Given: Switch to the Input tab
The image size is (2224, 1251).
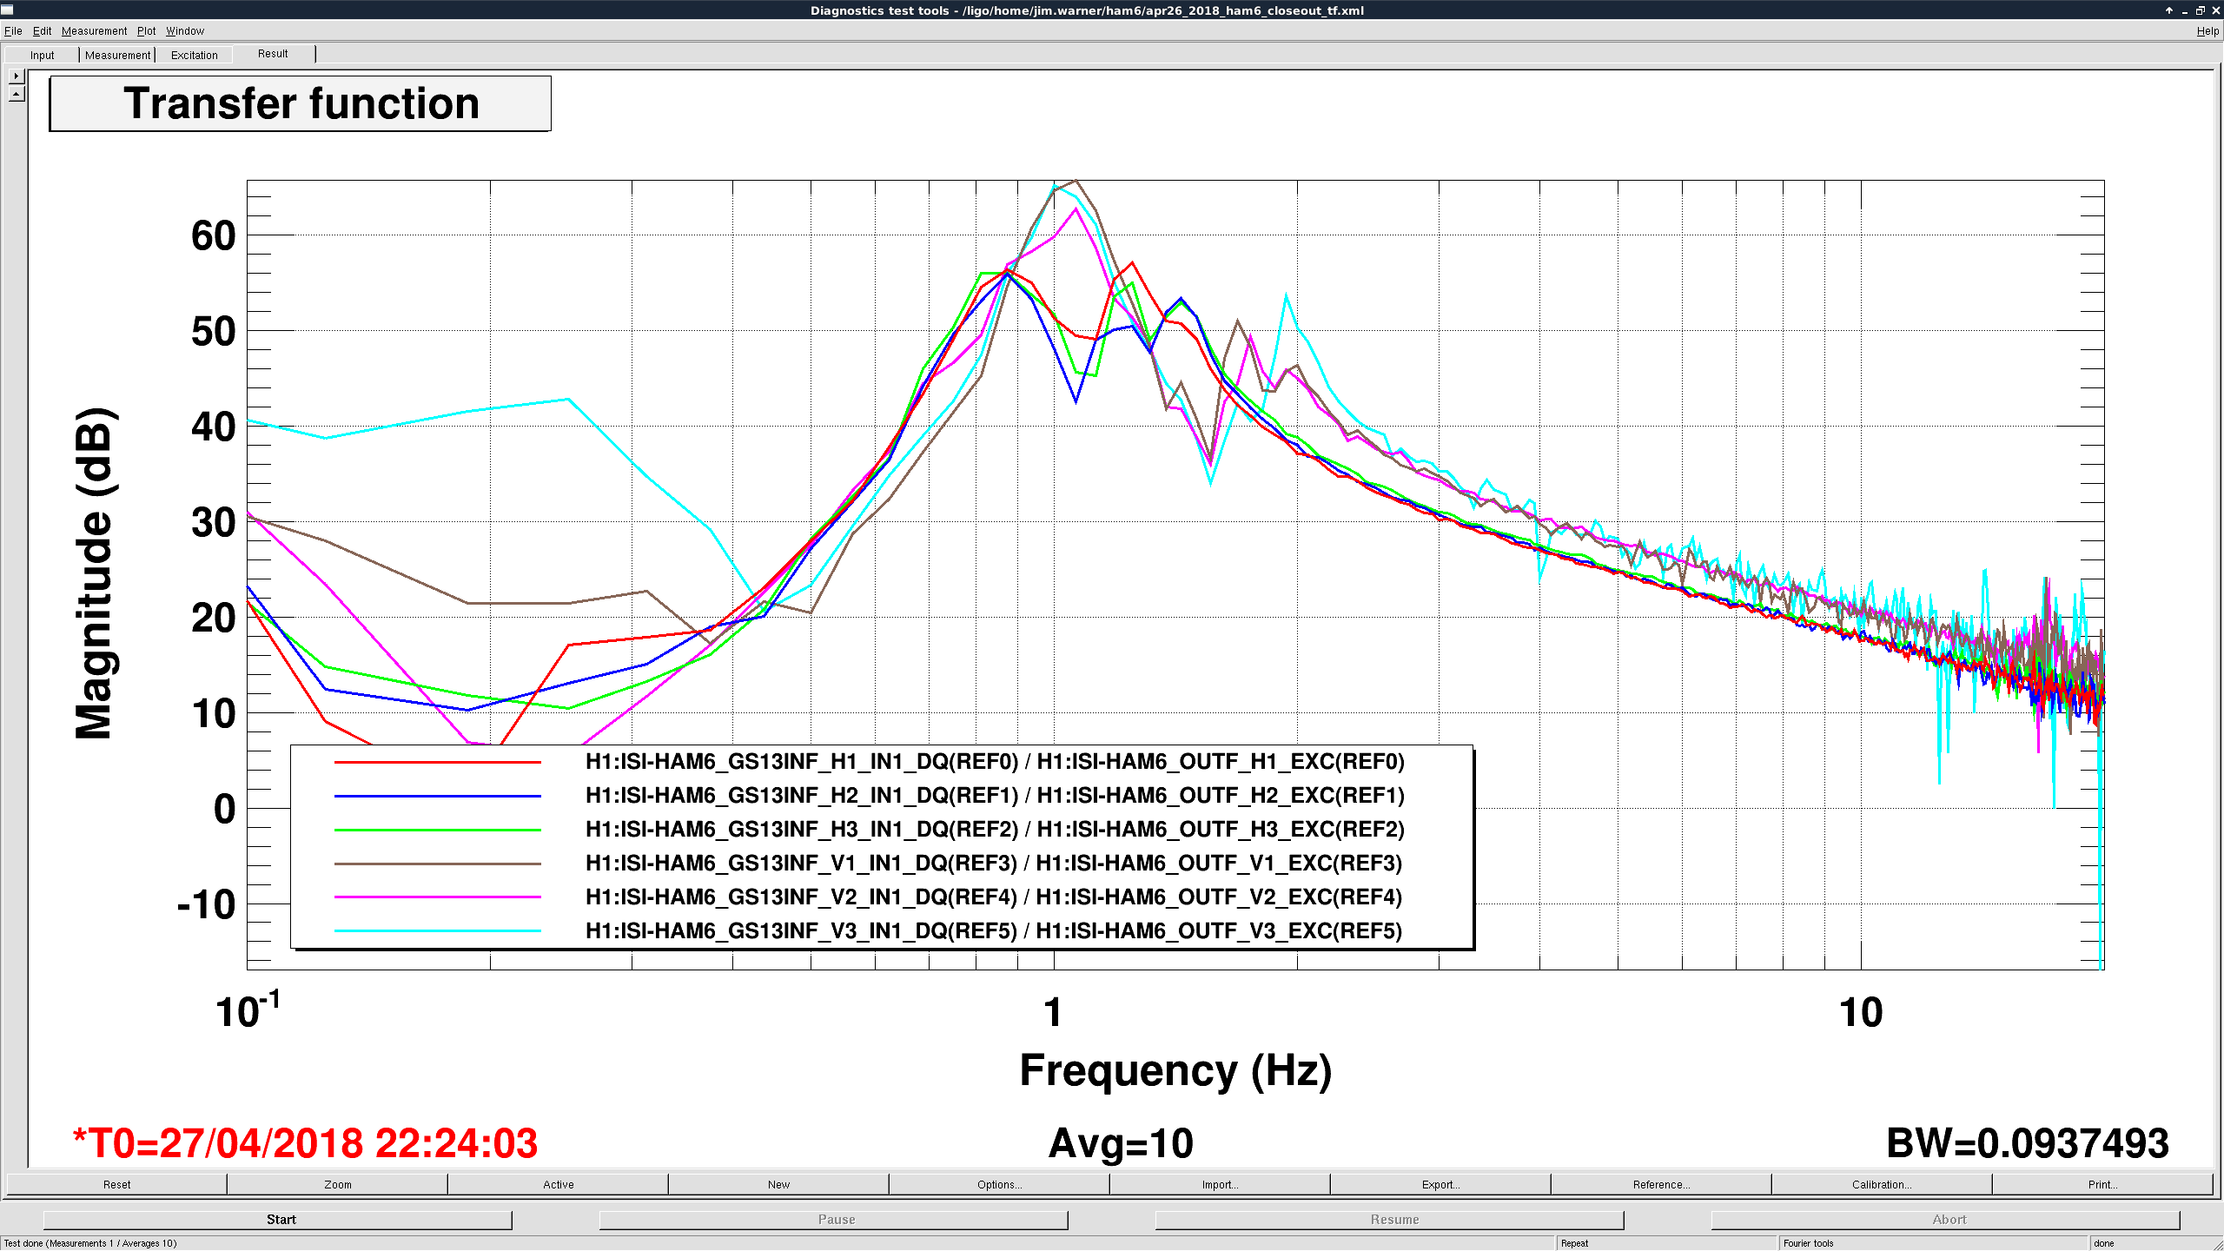Looking at the screenshot, I should point(42,55).
